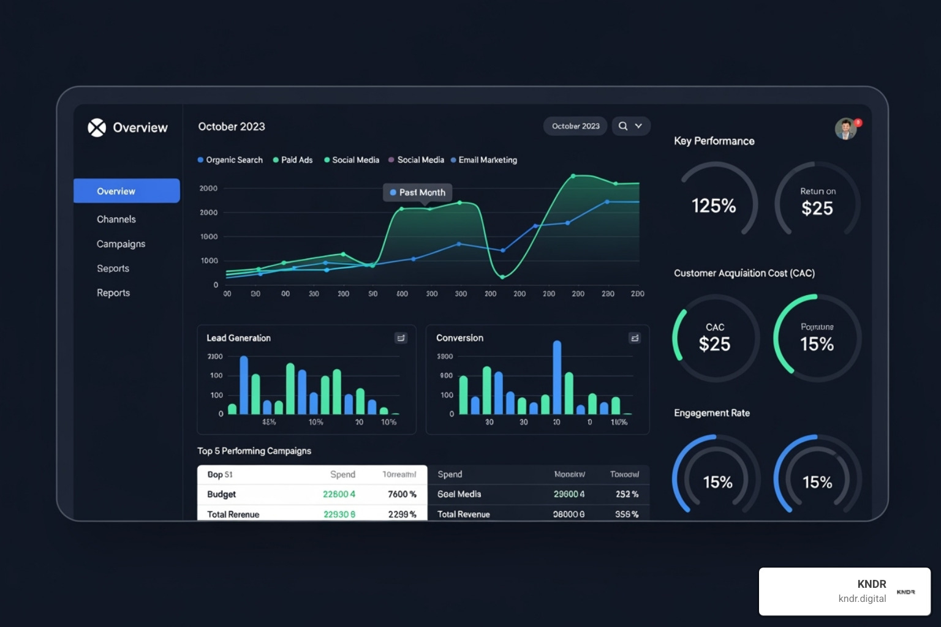Screen dimensions: 941x627
Task: Open the October 2023 date selector
Action: pos(575,126)
